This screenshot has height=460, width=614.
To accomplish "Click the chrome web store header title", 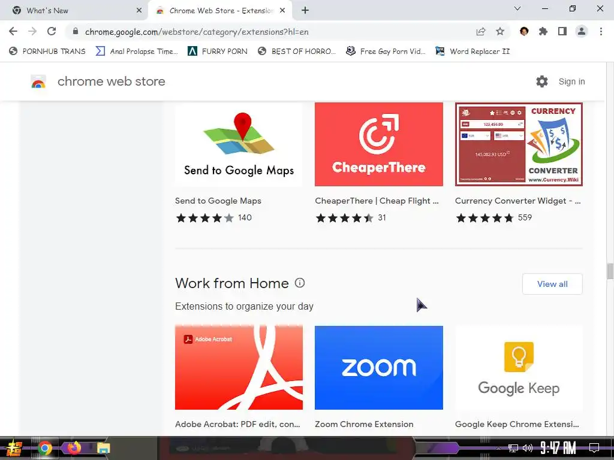I will coord(111,81).
